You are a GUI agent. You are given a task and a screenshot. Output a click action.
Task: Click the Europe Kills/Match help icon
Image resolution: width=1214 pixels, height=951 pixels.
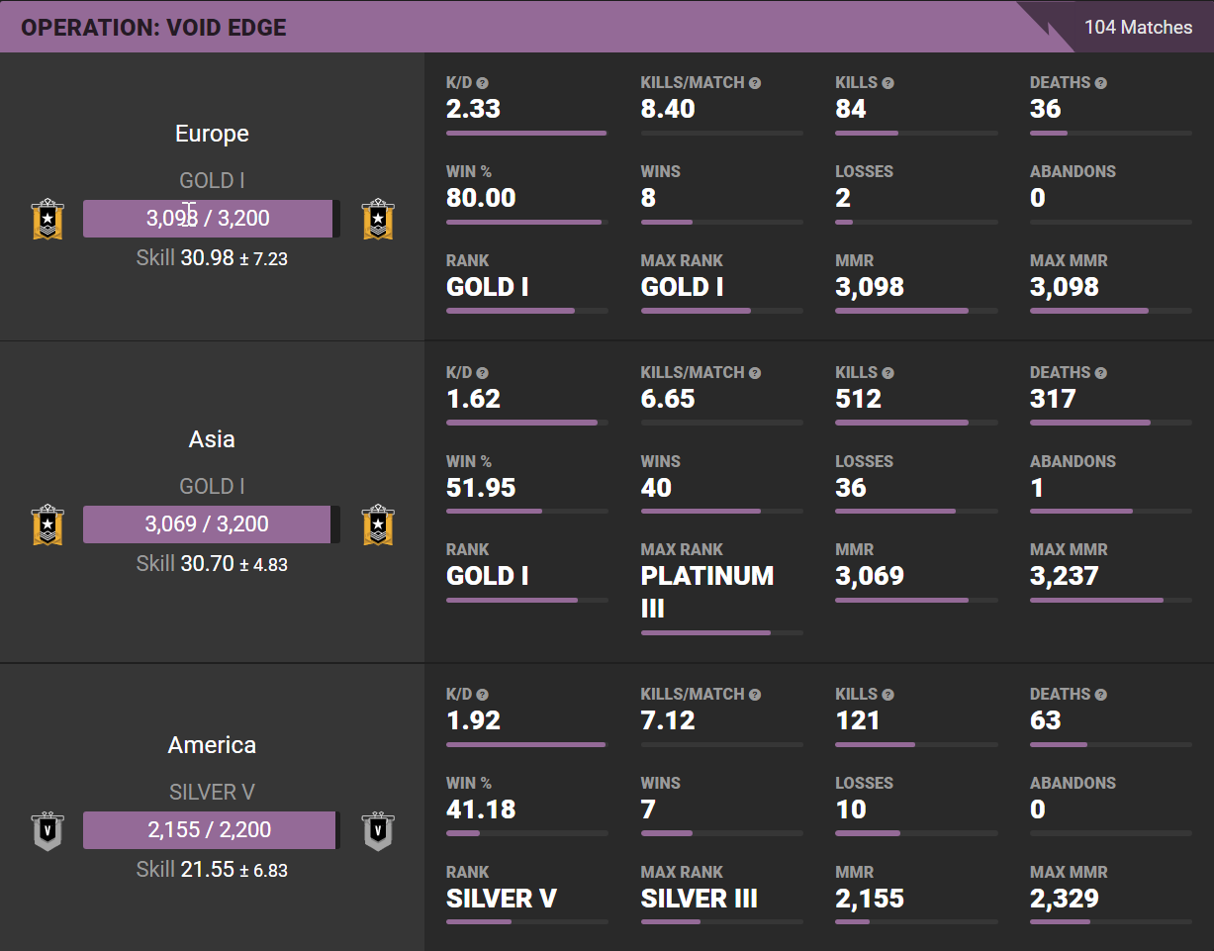click(x=755, y=83)
